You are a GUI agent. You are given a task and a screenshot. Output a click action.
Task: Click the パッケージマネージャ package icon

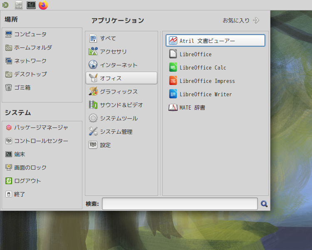(9, 127)
